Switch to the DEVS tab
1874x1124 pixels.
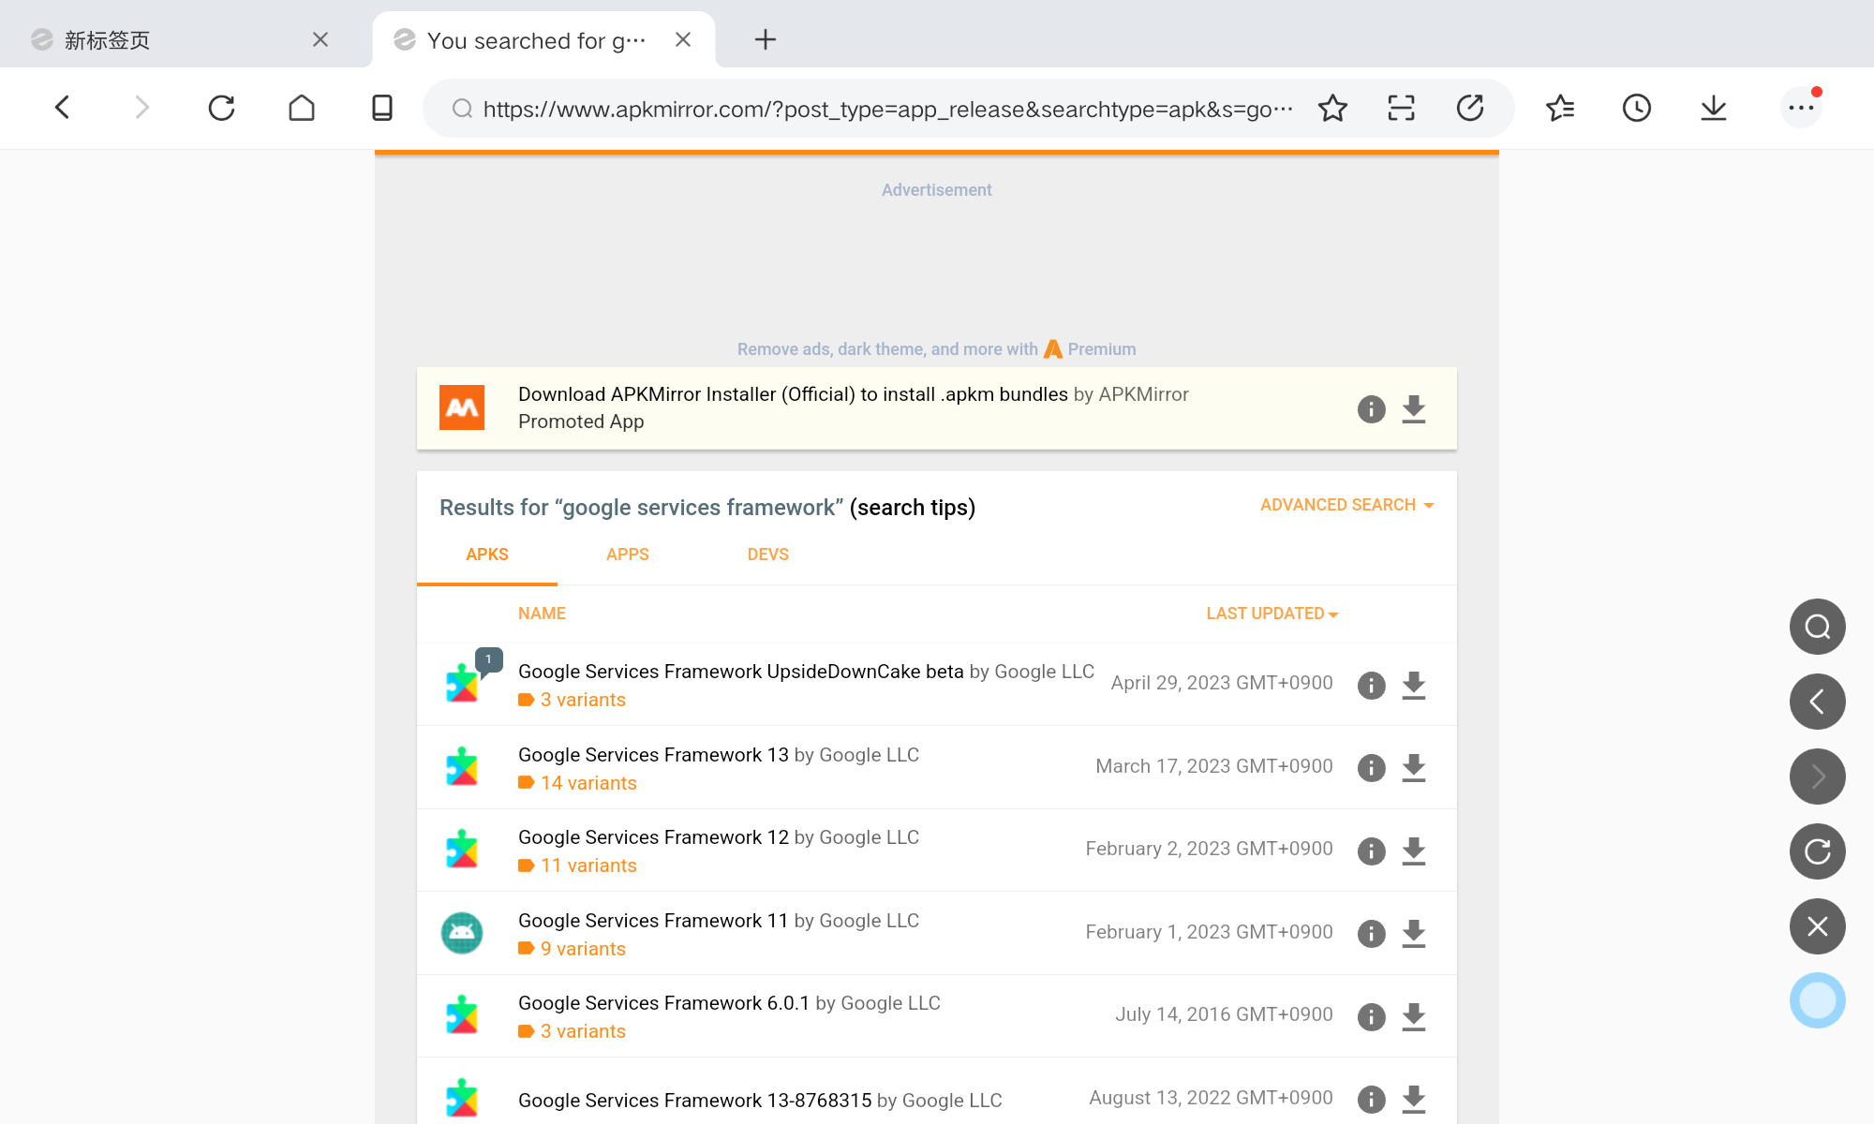click(x=767, y=555)
